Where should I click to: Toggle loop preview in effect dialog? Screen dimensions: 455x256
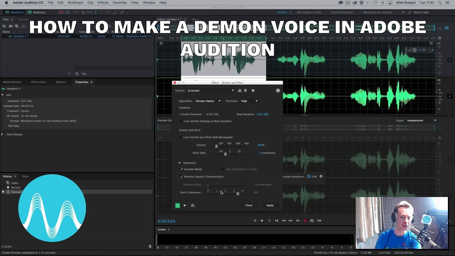[193, 205]
